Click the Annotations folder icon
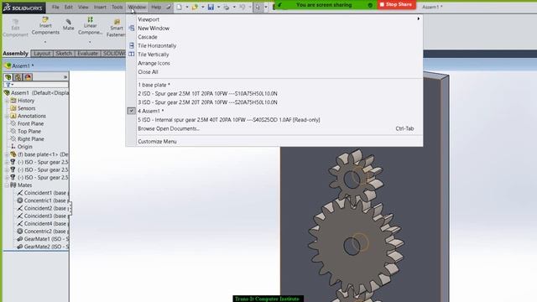Screen dimensions: 537x302 coord(13,116)
